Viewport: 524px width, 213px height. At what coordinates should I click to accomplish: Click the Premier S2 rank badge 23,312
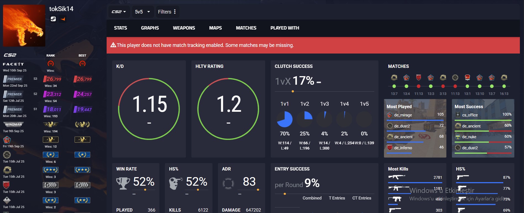52,94
